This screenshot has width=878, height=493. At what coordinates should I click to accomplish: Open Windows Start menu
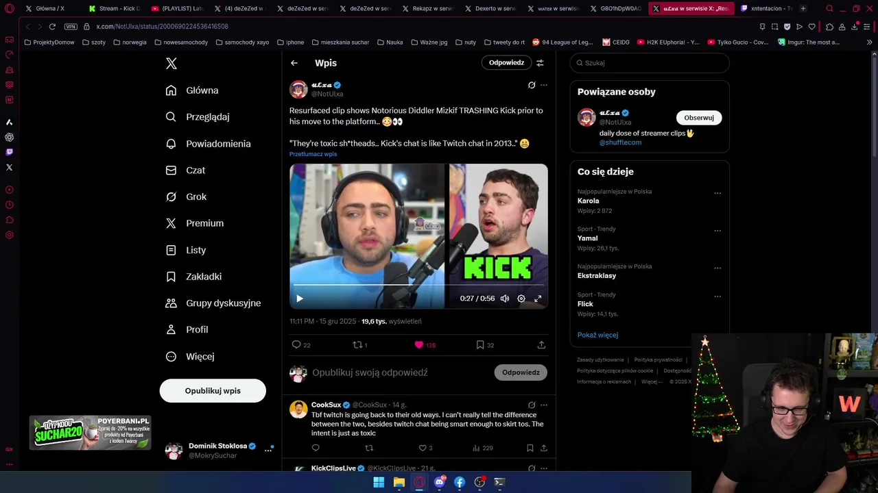point(379,482)
